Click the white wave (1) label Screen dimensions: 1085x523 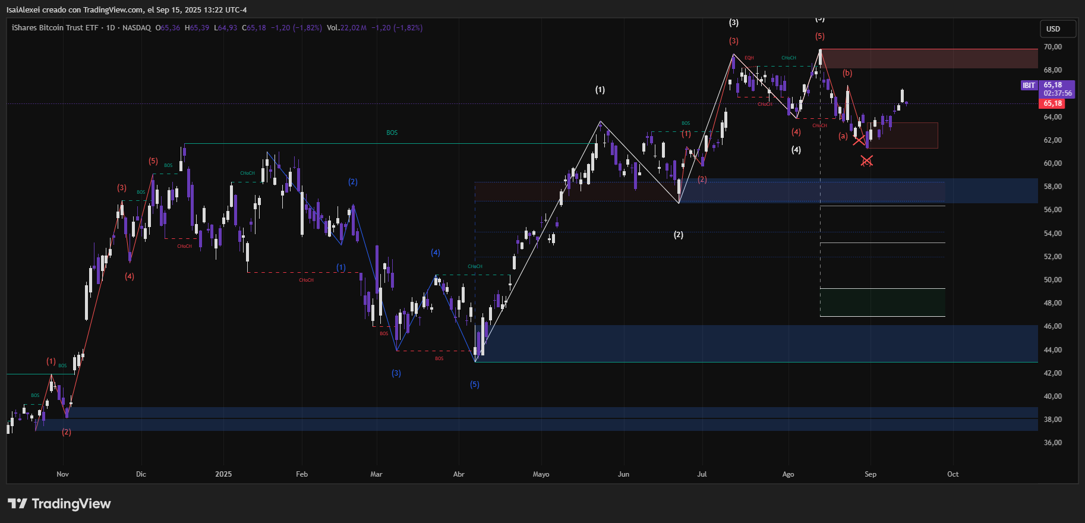[x=600, y=90]
